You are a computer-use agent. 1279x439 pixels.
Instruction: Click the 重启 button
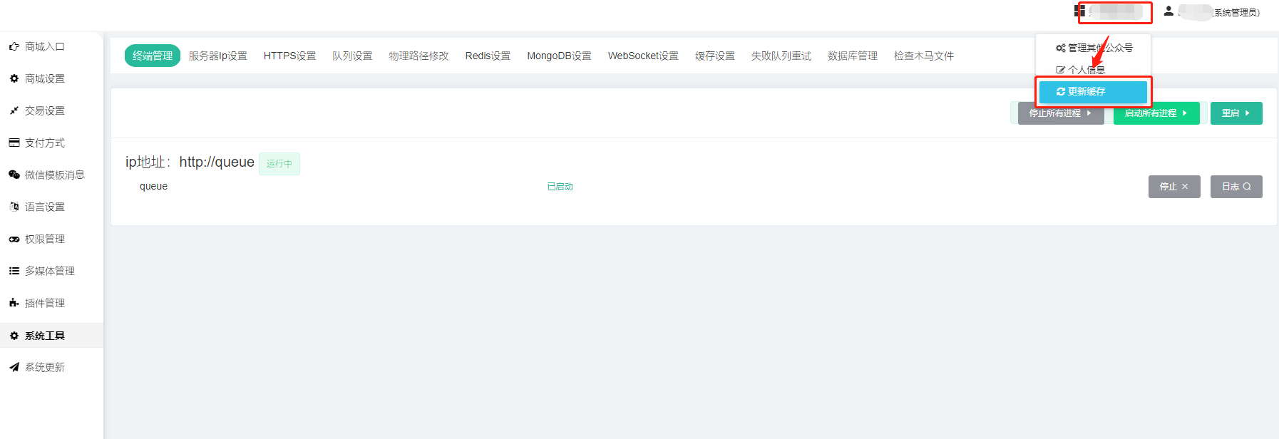[x=1236, y=113]
